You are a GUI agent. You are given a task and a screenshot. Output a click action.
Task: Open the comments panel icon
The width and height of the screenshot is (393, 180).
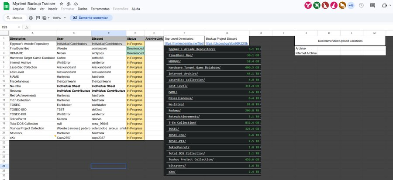tap(373, 5)
